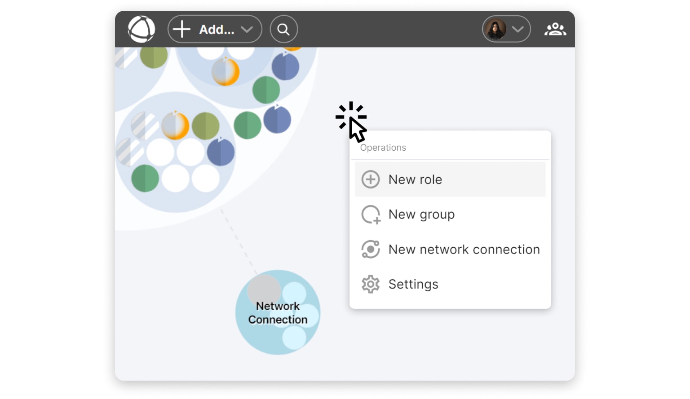The height and width of the screenshot is (399, 690).
Task: Open the search magnifier button
Action: coord(283,30)
